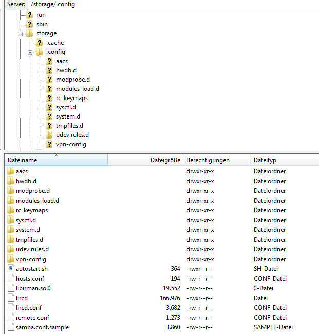This screenshot has width=319, height=334.
Task: Click the tmpfiles.d folder icon in tree
Action: [49, 126]
